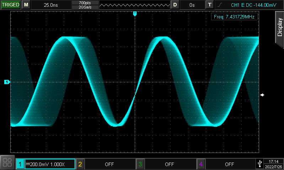Click the white trigger level arrow

click(x=262, y=95)
